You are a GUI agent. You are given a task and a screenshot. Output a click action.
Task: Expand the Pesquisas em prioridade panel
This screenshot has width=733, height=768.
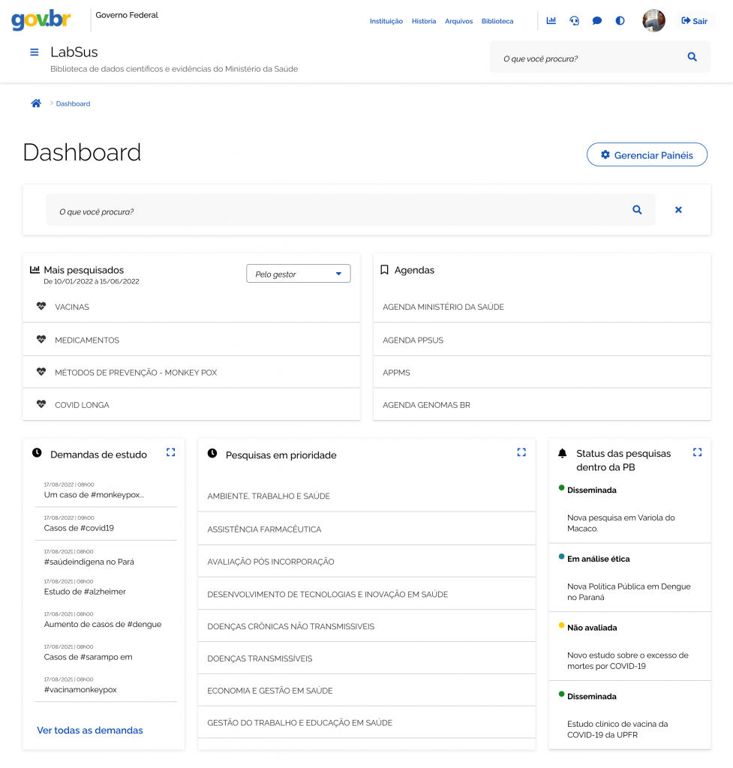(x=521, y=452)
